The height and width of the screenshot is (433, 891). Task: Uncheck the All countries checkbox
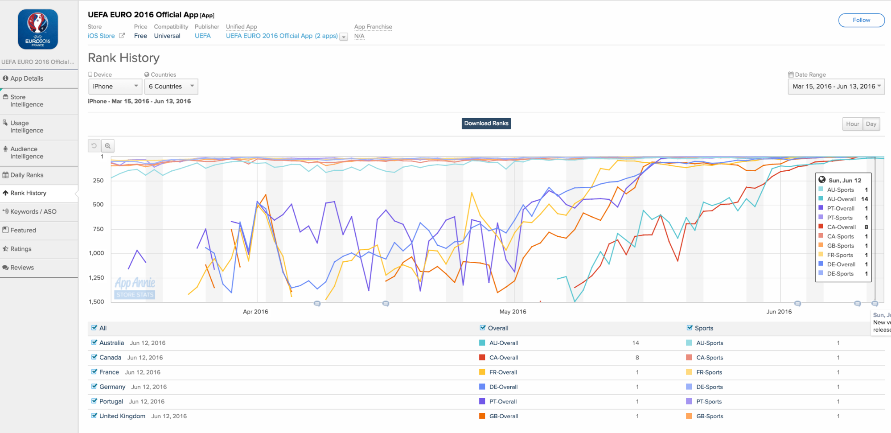[94, 328]
